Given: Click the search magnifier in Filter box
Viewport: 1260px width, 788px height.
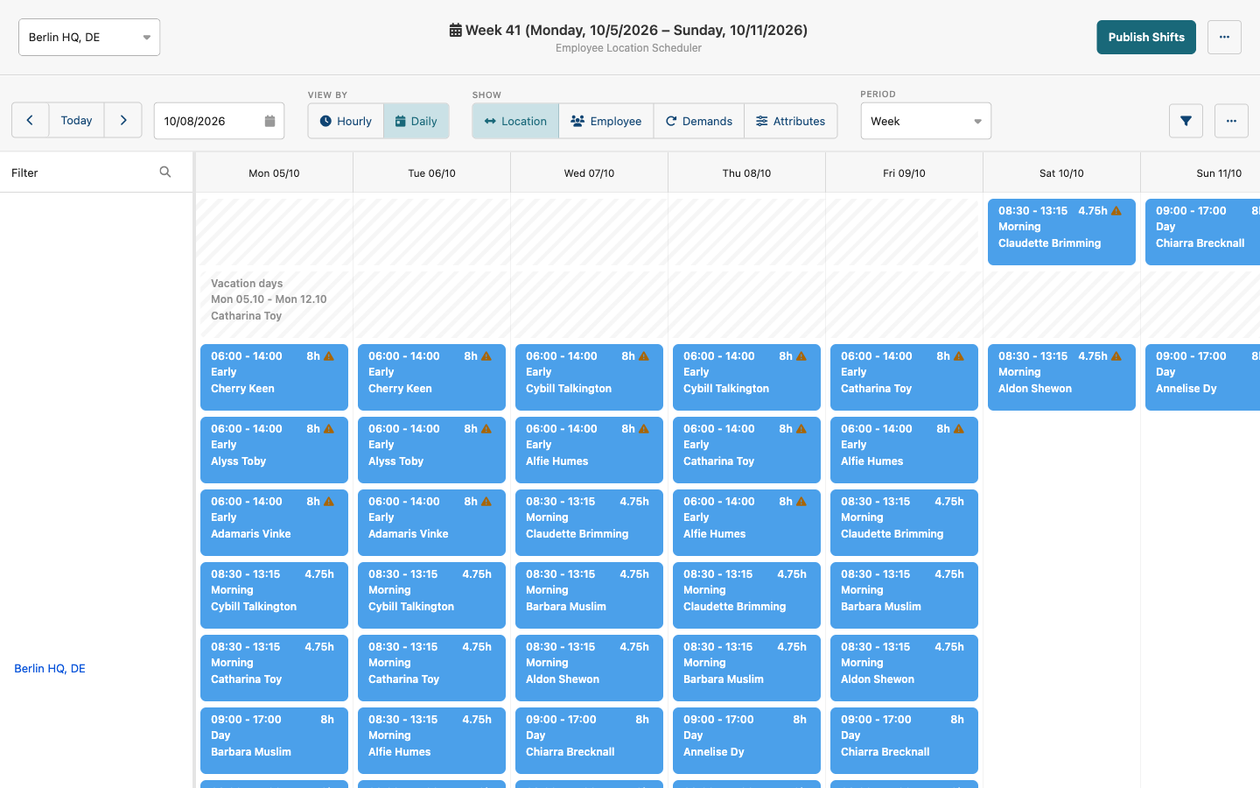Looking at the screenshot, I should point(165,172).
